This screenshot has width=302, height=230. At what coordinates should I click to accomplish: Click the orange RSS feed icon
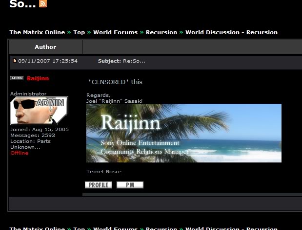point(43,3)
